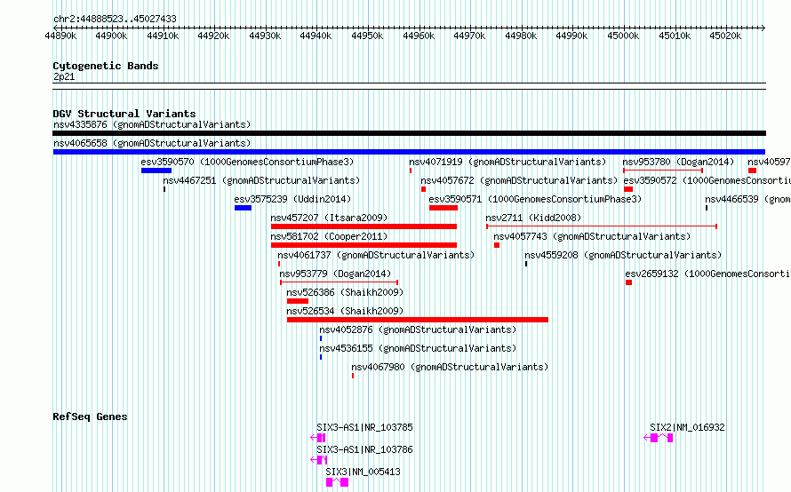Click the red nsv457207 variant bar

tap(364, 226)
